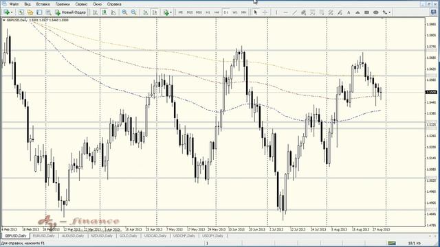The width and height of the screenshot is (440, 247).
Task: Open the Файл menu
Action: pyautogui.click(x=14, y=4)
